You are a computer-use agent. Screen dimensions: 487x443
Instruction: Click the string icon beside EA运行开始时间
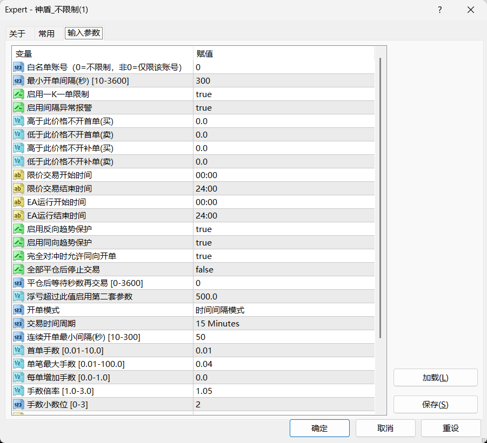tap(18, 202)
